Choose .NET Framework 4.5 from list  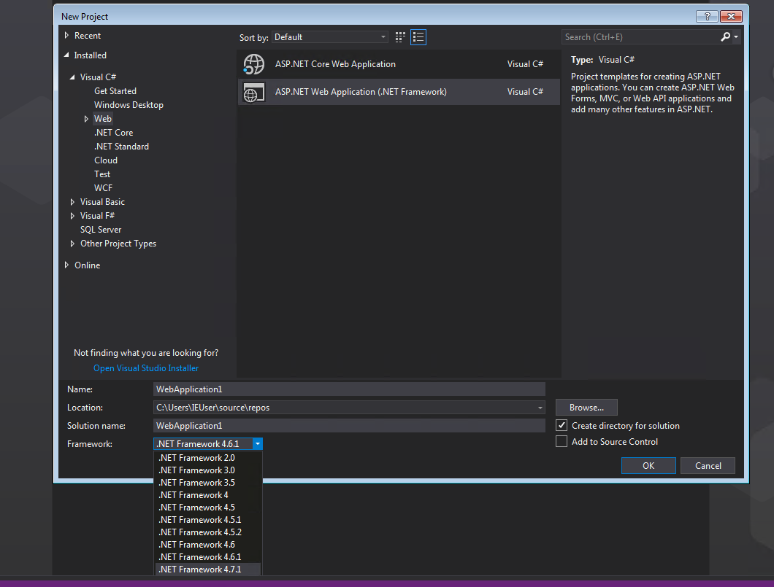pos(208,508)
